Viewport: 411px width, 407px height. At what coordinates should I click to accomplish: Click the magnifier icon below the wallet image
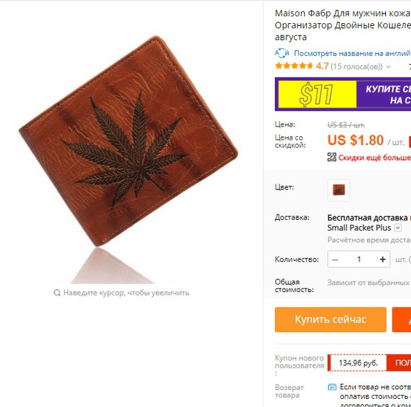[57, 293]
